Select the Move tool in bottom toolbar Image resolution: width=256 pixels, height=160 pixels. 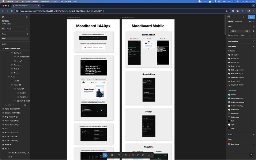pos(105,155)
